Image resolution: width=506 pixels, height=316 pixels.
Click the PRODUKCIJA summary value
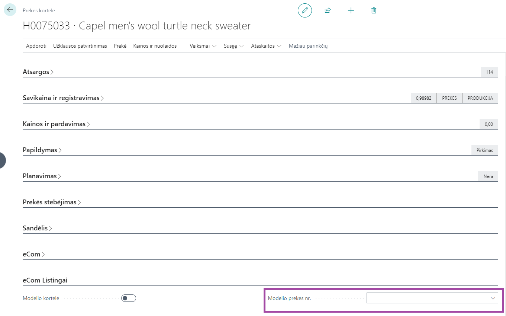tap(480, 98)
